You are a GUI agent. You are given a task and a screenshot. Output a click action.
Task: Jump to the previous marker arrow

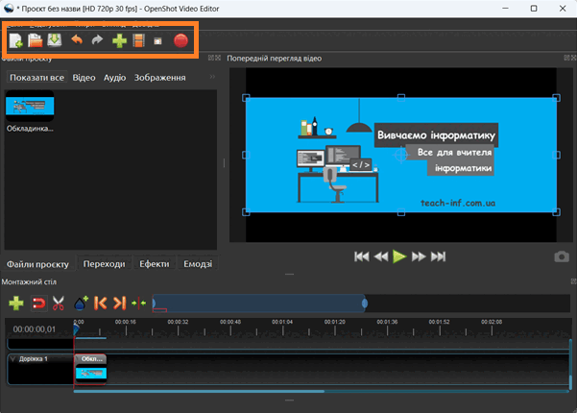click(x=101, y=303)
